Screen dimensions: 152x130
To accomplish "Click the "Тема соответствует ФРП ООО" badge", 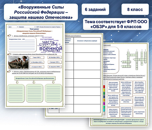I will pyautogui.click(x=116, y=24).
